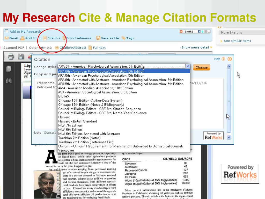Click the Help question mark icon
This screenshot has height=199, width=265.
223,59
